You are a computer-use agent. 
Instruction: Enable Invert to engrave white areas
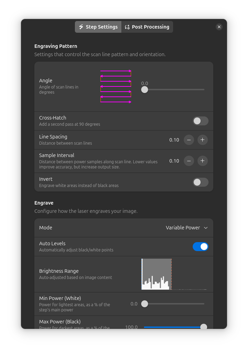(x=201, y=182)
